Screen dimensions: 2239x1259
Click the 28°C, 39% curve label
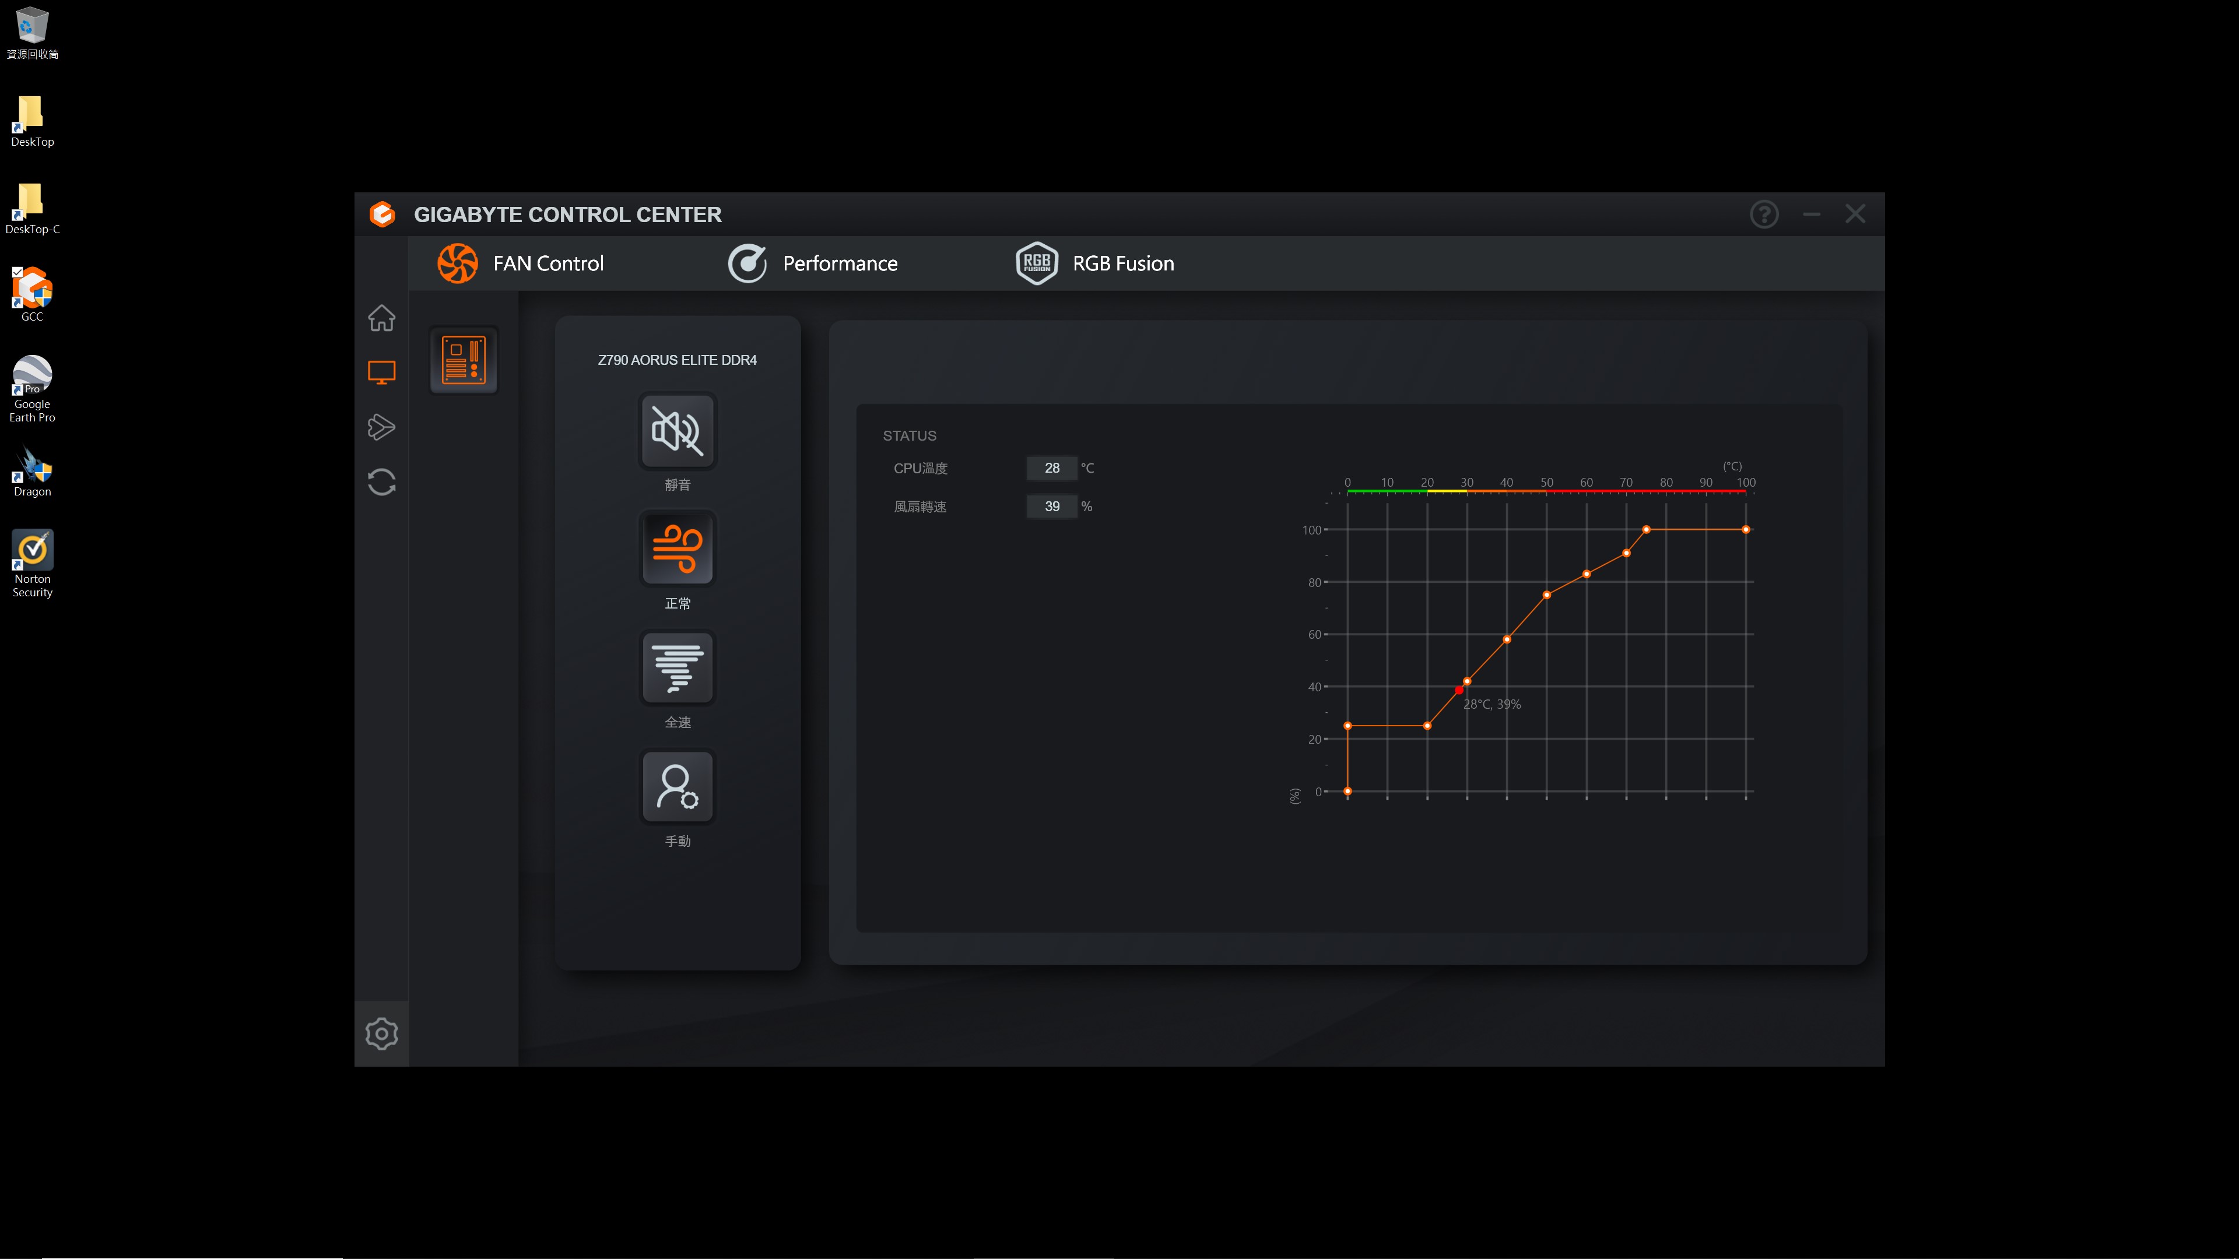(x=1492, y=705)
